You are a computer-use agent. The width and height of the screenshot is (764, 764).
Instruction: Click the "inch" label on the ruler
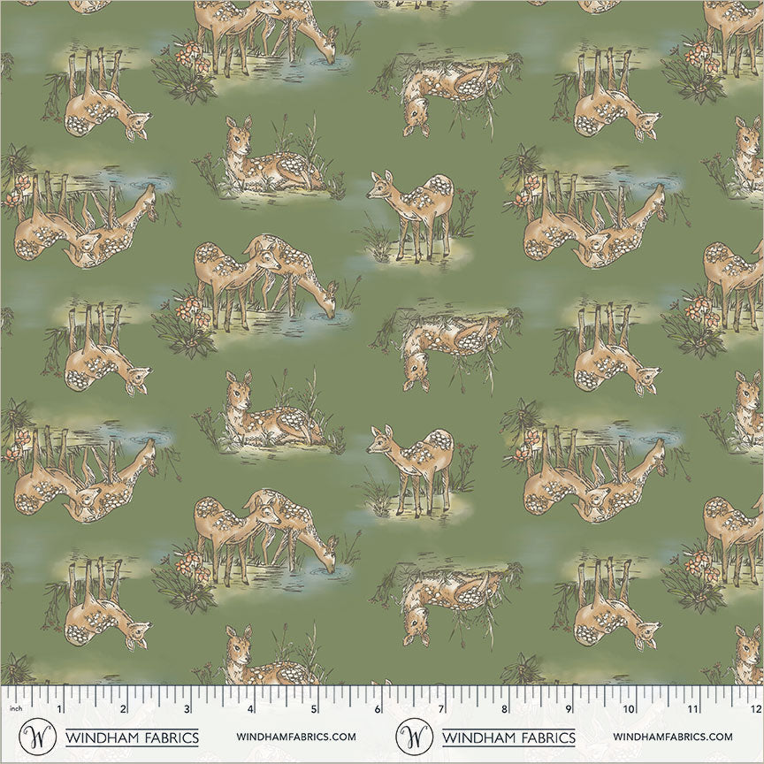(x=12, y=708)
